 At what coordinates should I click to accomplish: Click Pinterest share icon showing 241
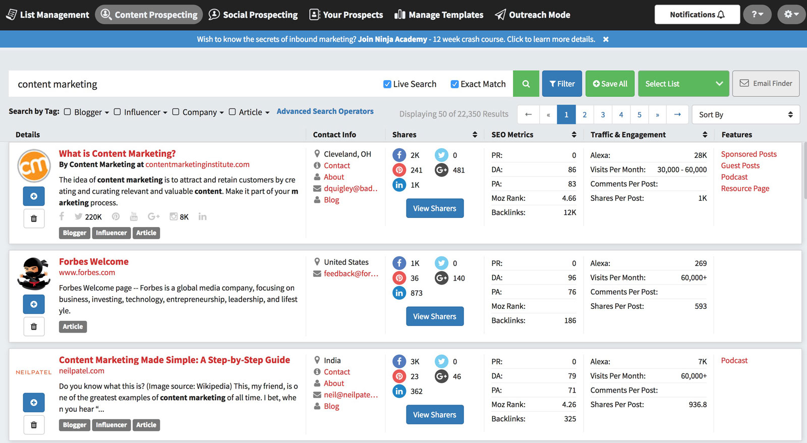click(x=399, y=170)
